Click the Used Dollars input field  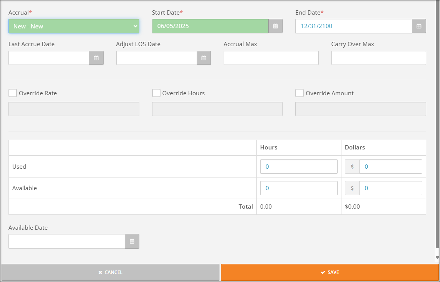(x=391, y=167)
